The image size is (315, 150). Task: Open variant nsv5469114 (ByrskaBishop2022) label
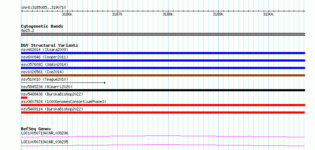click(x=52, y=109)
